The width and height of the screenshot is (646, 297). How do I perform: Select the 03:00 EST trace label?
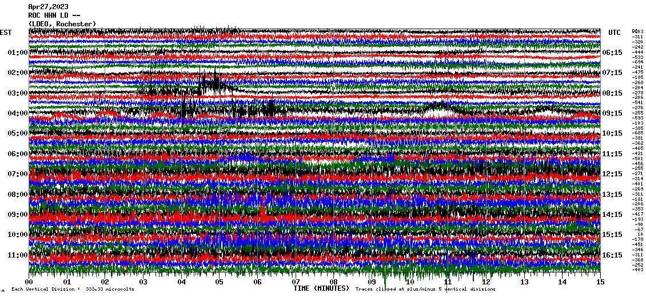(x=18, y=93)
